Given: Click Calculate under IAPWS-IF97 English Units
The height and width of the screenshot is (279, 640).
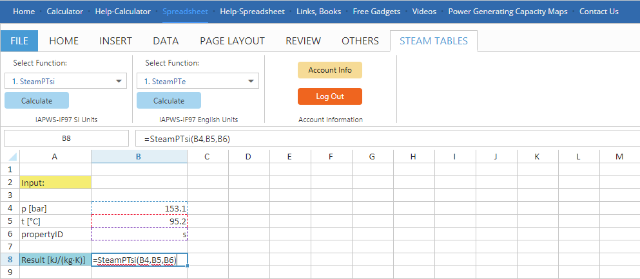Looking at the screenshot, I should (x=168, y=100).
